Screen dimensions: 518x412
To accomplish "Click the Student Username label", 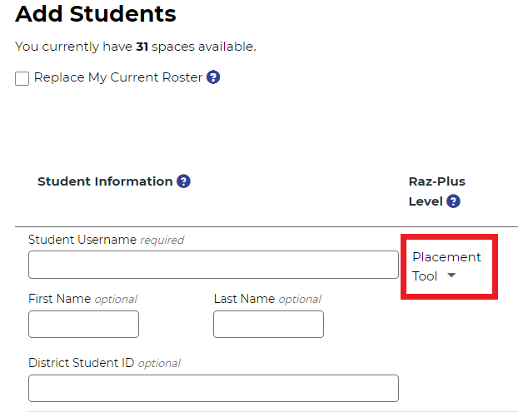I will pos(82,240).
